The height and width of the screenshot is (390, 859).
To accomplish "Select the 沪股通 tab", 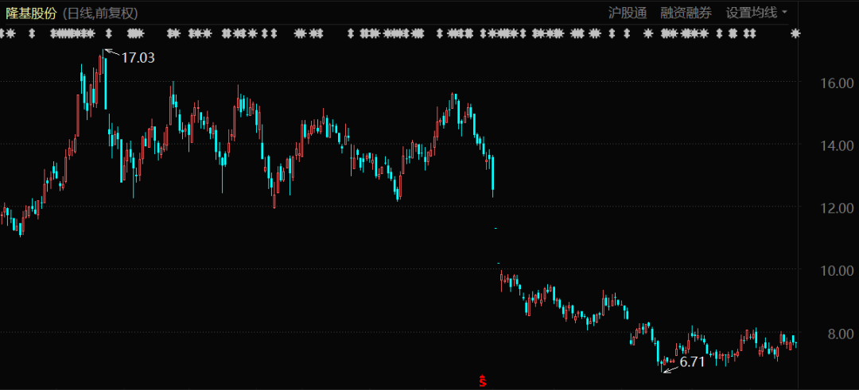I will click(x=628, y=12).
